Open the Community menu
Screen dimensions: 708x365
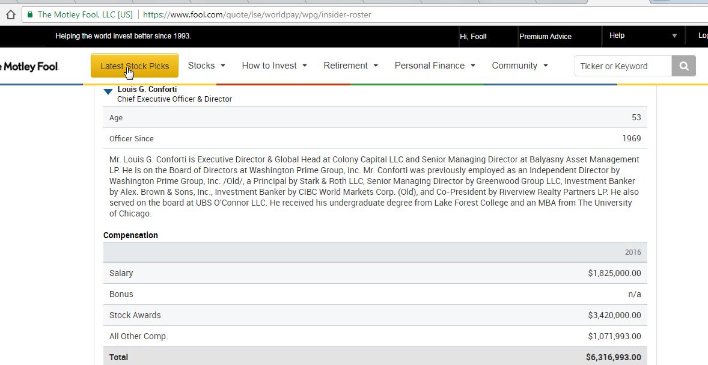point(520,66)
